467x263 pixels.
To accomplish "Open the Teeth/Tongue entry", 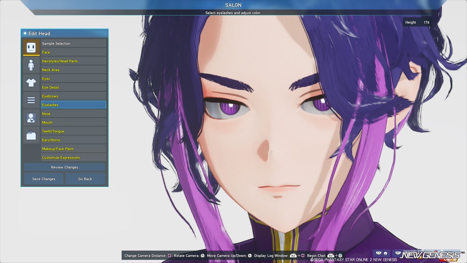I will [x=74, y=131].
